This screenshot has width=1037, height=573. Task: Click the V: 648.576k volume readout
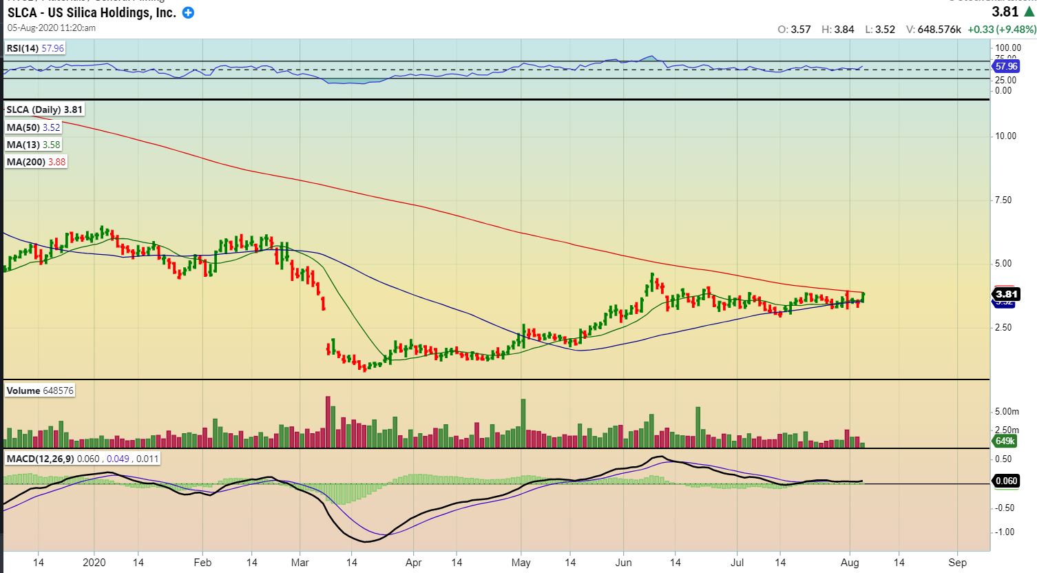[934, 30]
